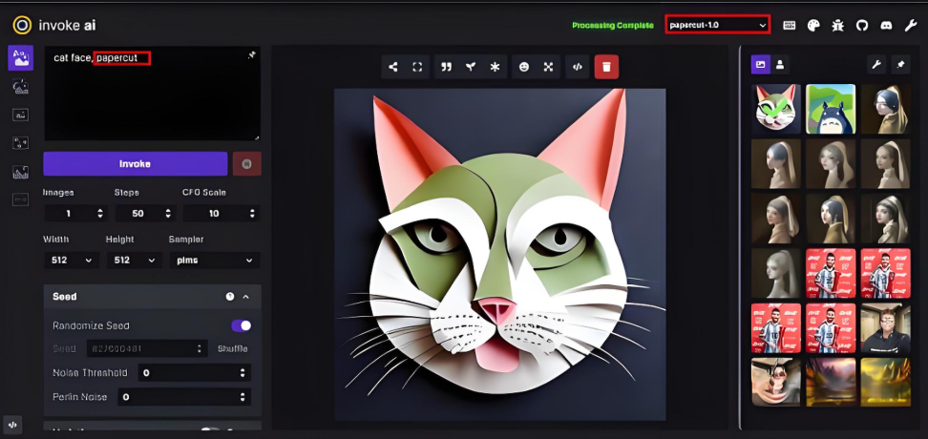The image size is (928, 439).
Task: Click the CFG Scale value field
Action: (x=221, y=213)
